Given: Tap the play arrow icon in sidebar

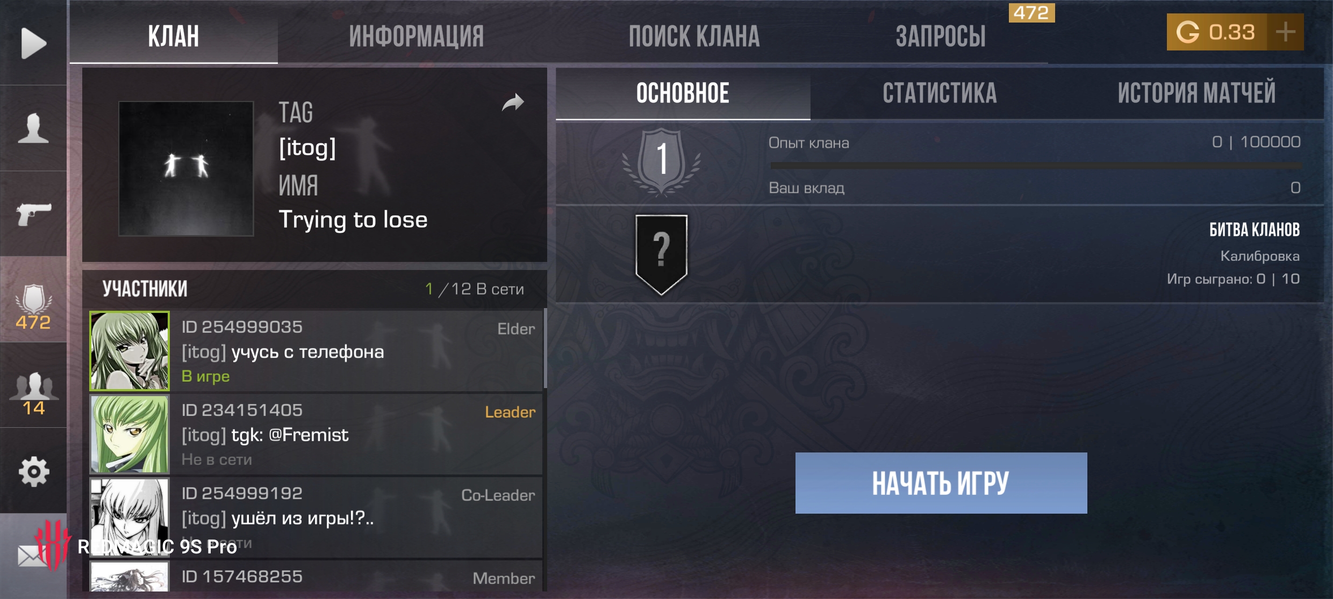Looking at the screenshot, I should (x=33, y=43).
